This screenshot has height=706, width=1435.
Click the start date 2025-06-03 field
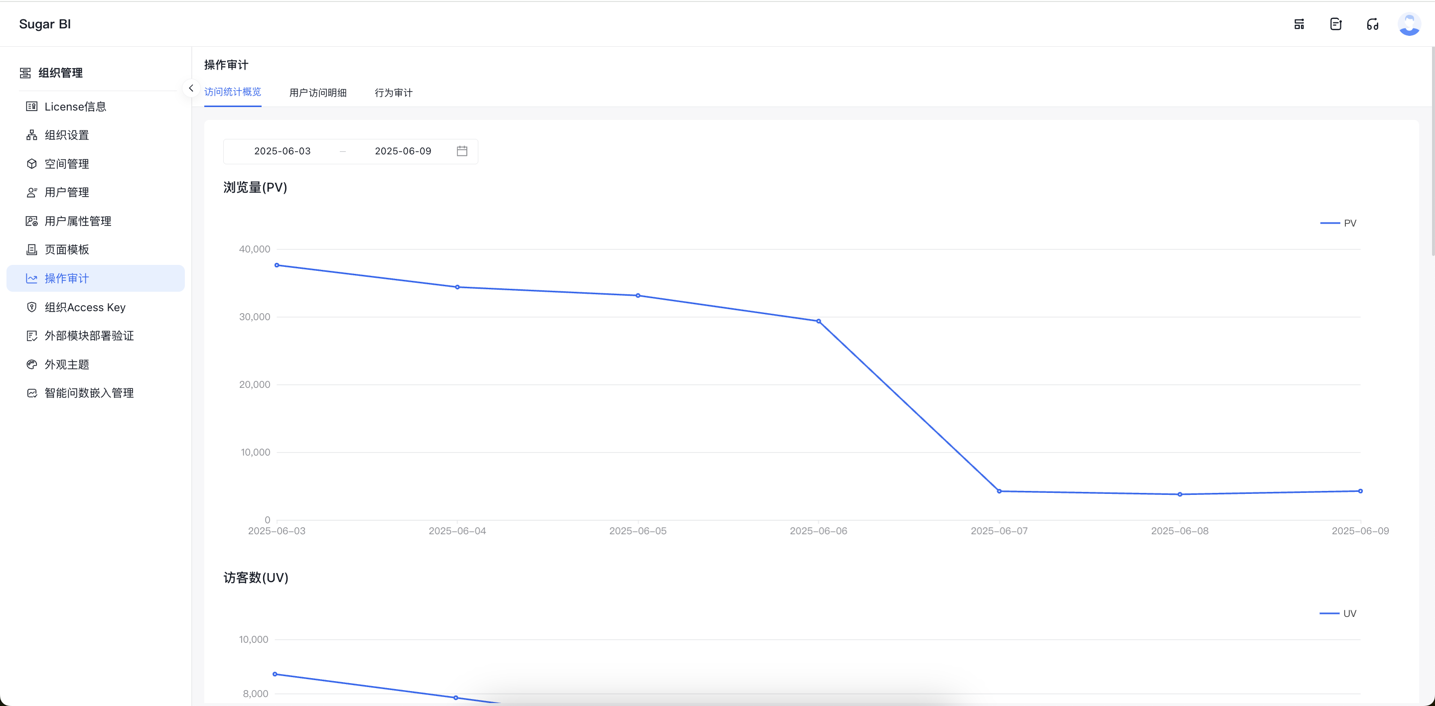click(283, 151)
